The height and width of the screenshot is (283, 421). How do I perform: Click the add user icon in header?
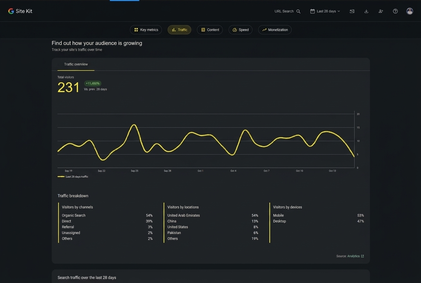[x=381, y=11]
